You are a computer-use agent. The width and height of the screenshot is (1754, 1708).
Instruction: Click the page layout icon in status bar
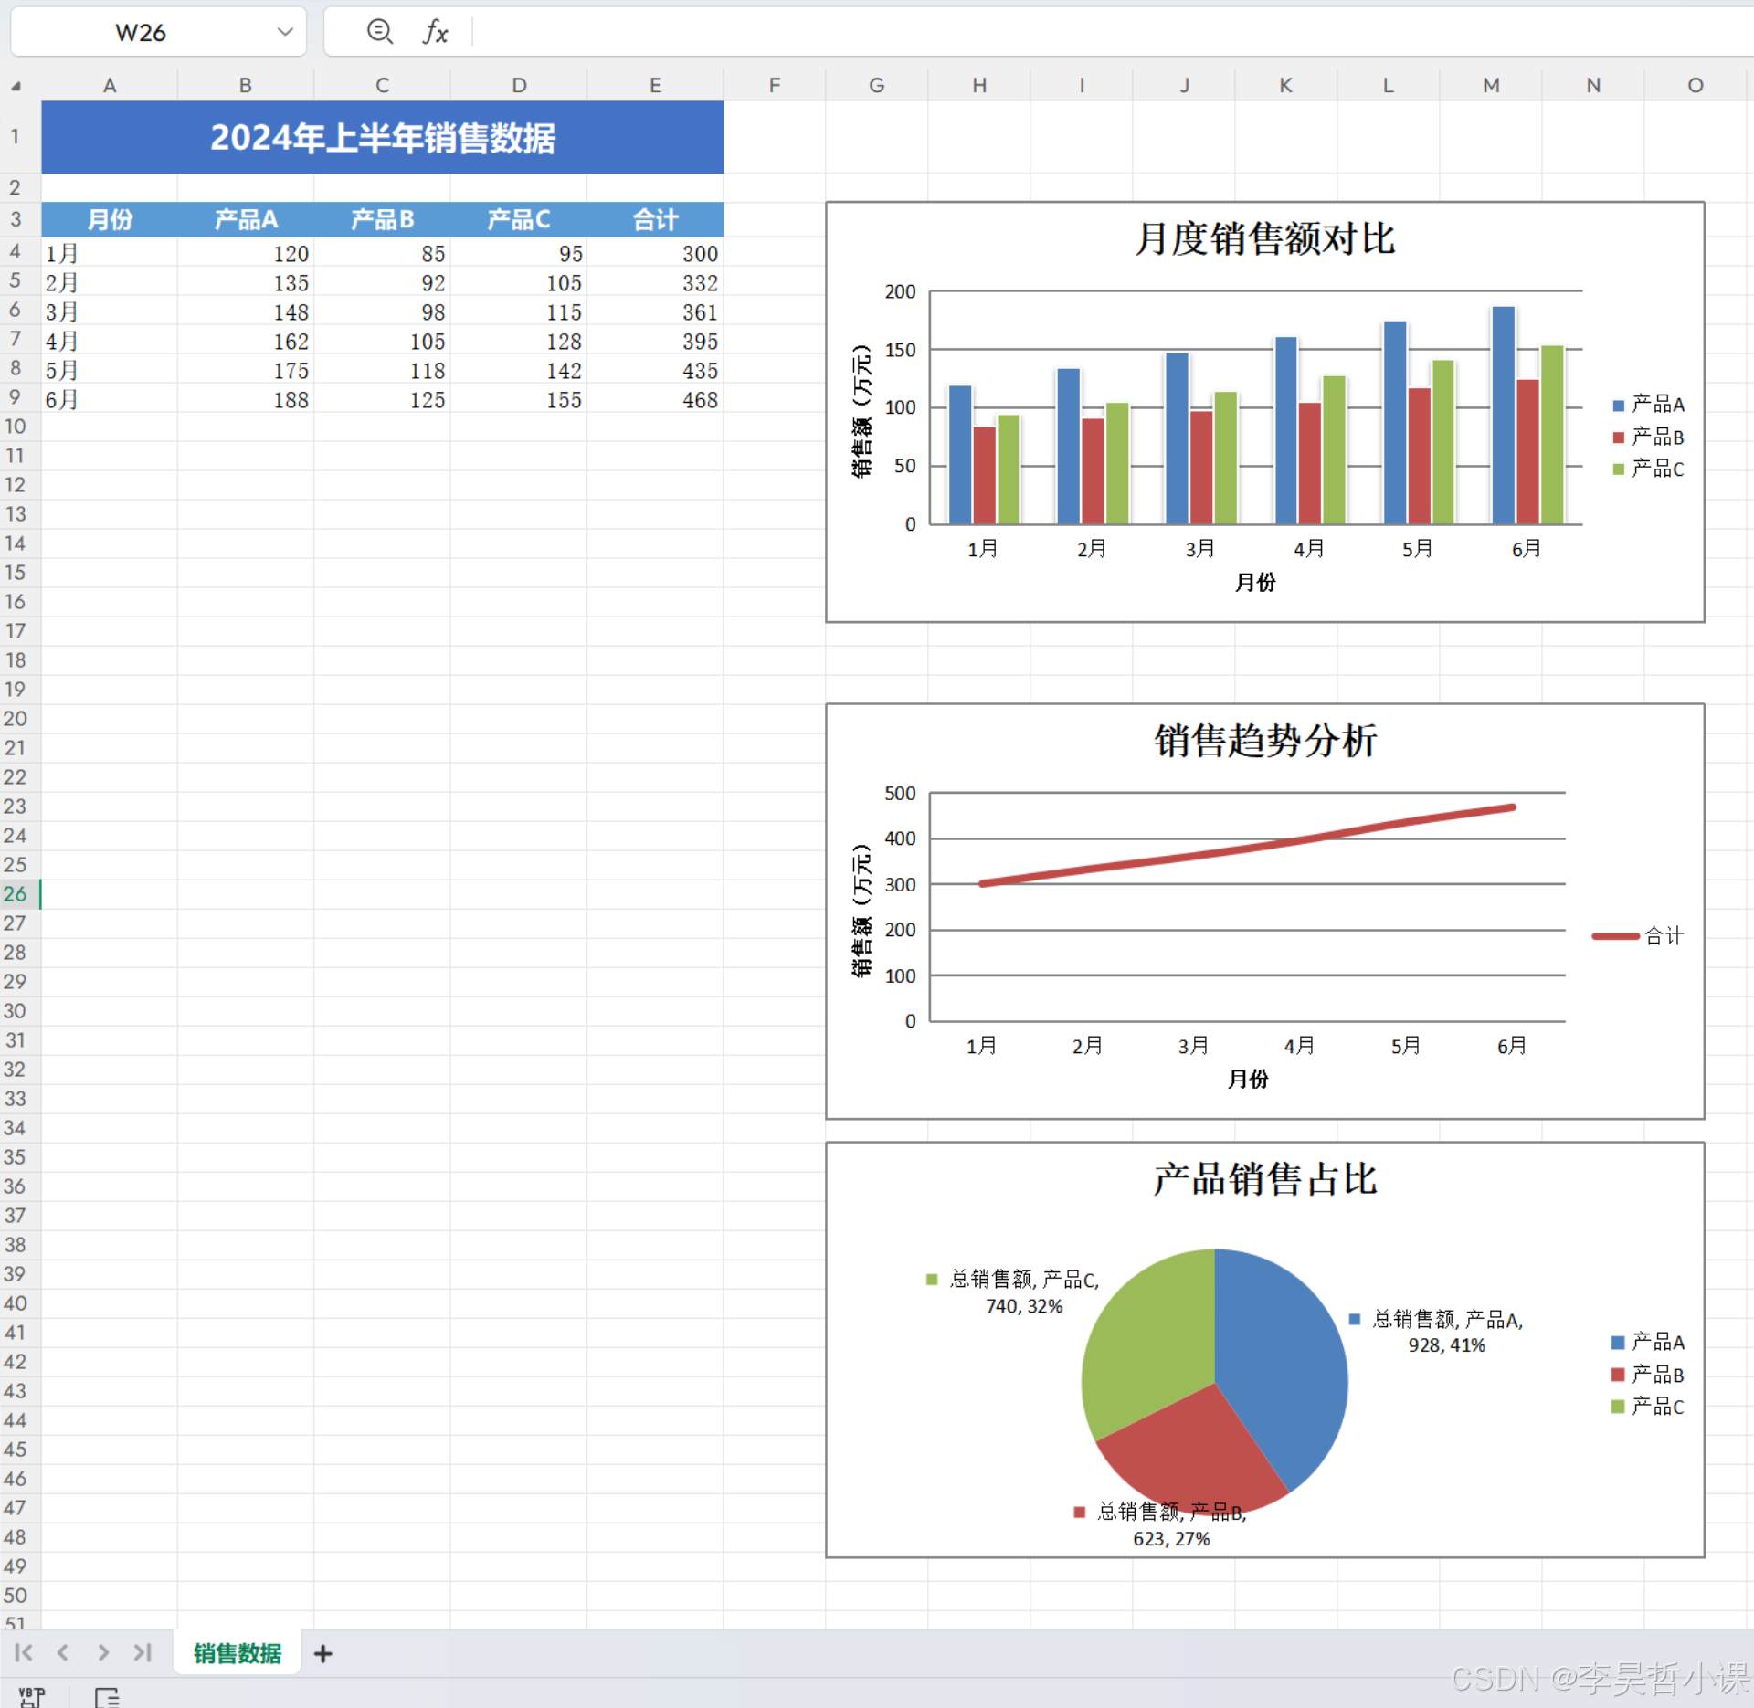[x=107, y=1696]
